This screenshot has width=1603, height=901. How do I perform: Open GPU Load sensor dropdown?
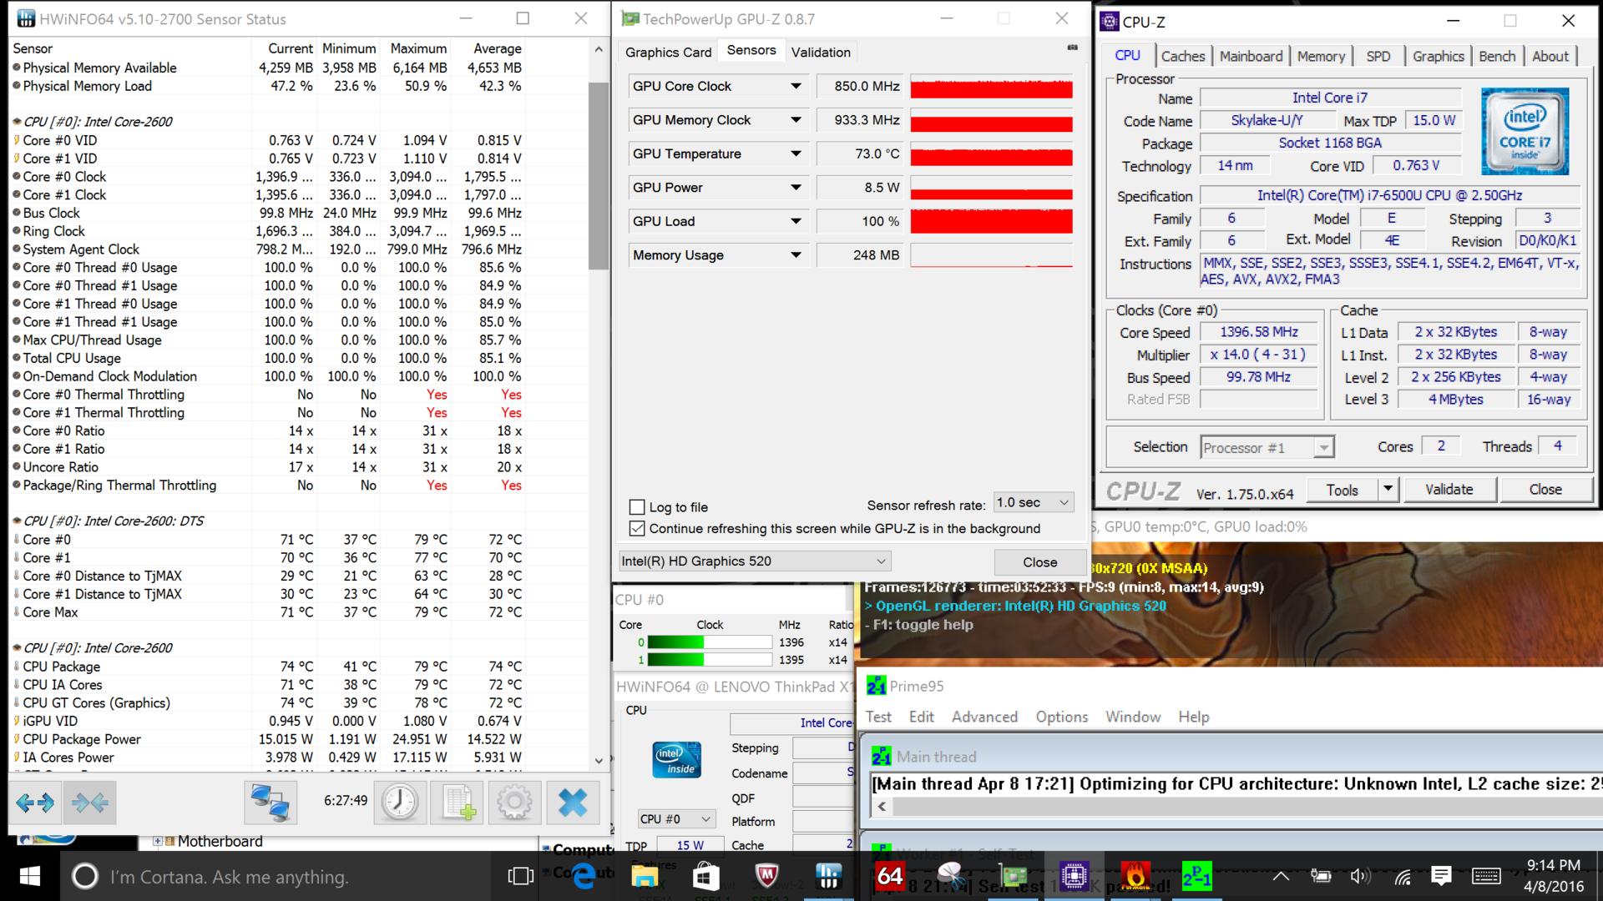pos(796,221)
